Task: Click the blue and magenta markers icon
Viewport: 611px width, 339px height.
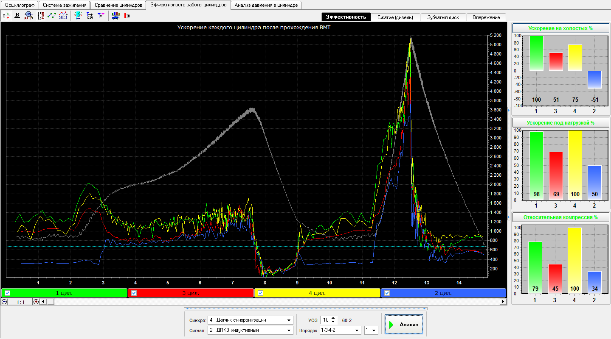Action: 101,16
